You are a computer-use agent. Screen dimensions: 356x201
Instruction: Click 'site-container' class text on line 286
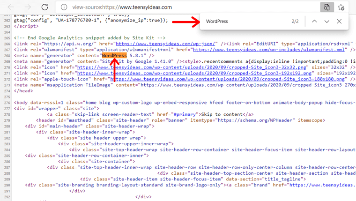tap(111, 162)
